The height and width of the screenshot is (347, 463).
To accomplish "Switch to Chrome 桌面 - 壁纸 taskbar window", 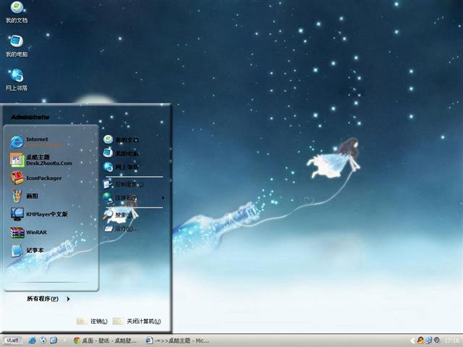I will 106,340.
